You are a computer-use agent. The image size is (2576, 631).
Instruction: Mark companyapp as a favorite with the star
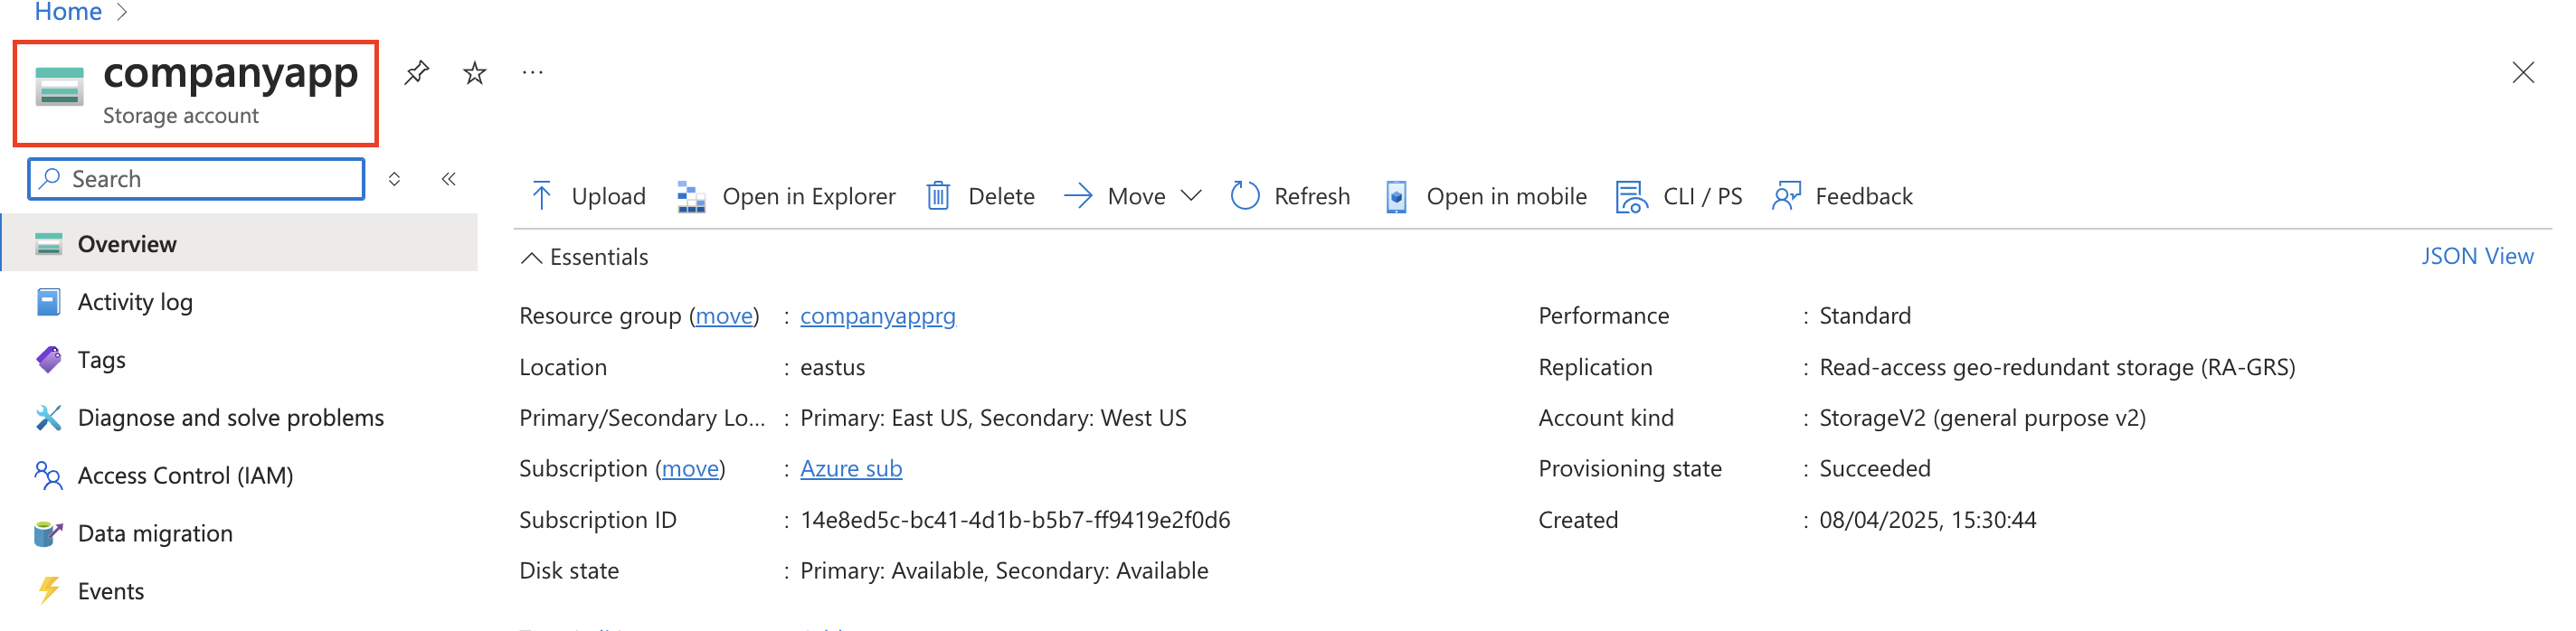475,73
